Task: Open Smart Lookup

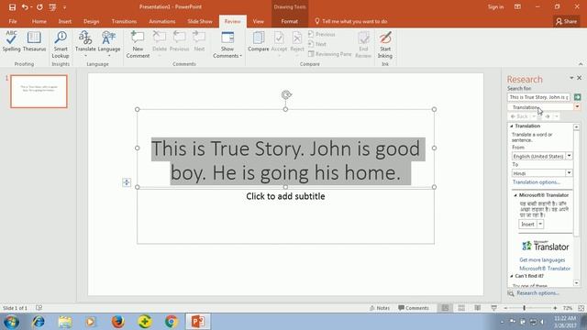Action: (x=61, y=45)
